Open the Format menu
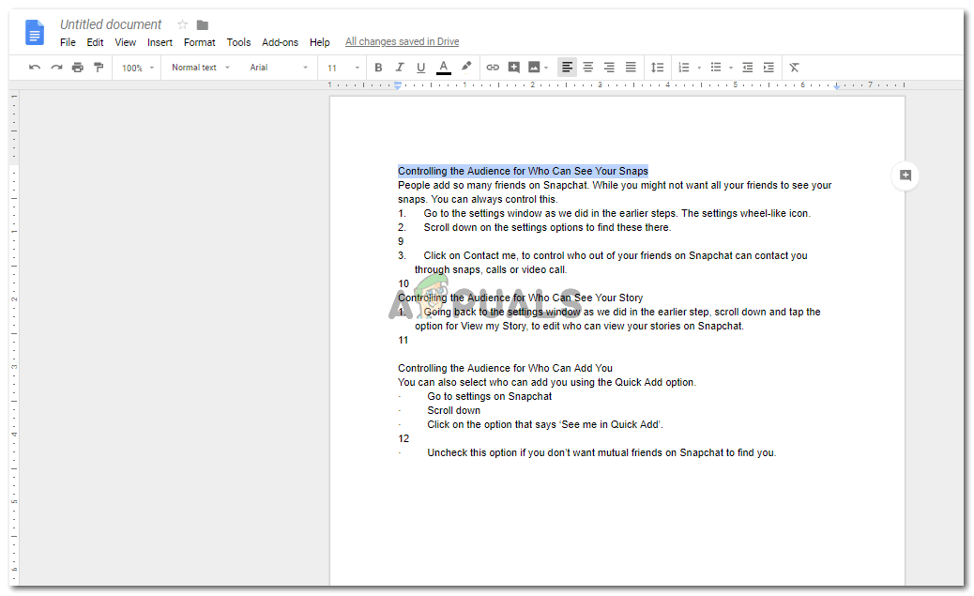The width and height of the screenshot is (974, 596). (x=199, y=42)
